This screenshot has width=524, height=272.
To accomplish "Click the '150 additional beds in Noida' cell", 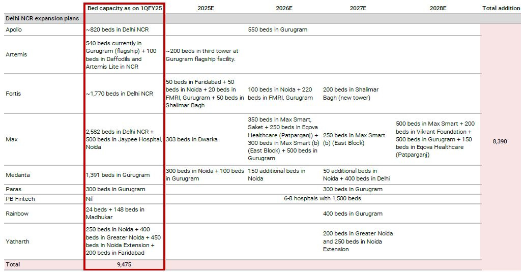I will pyautogui.click(x=277, y=175).
